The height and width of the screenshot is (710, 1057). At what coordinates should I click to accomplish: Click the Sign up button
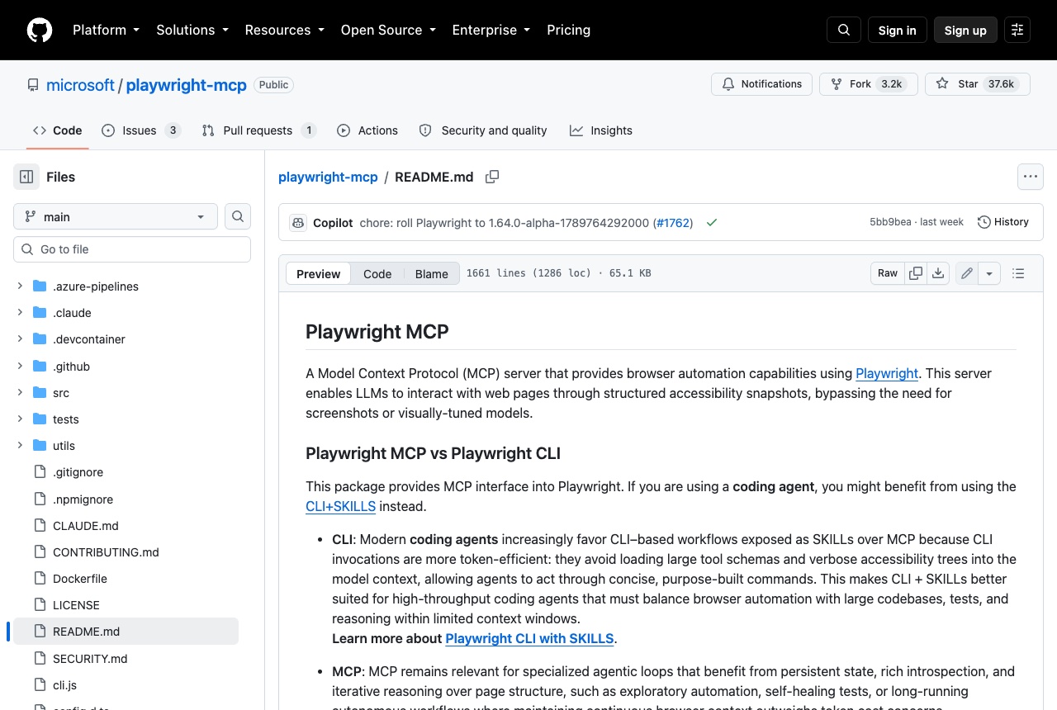[965, 30]
